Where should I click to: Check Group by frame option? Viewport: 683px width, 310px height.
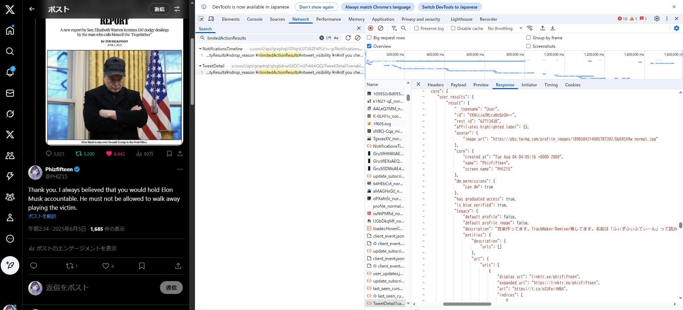[528, 37]
